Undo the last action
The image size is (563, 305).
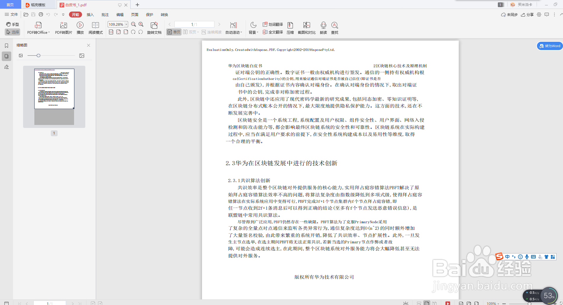(48, 15)
